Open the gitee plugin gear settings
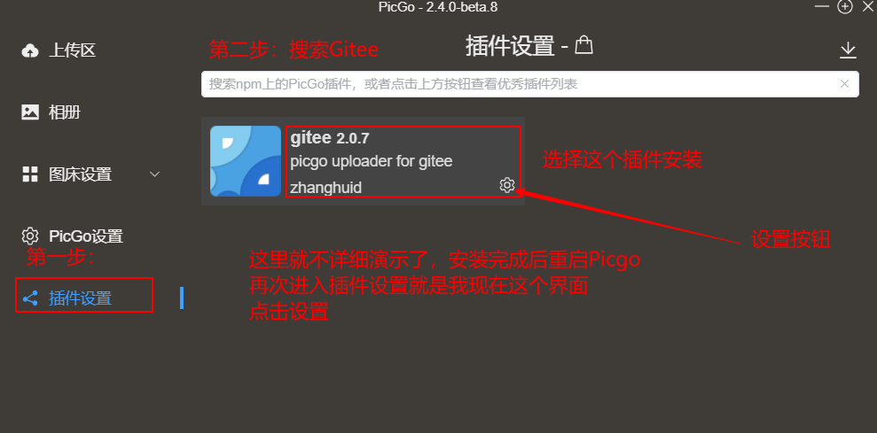The image size is (877, 433). coord(506,185)
